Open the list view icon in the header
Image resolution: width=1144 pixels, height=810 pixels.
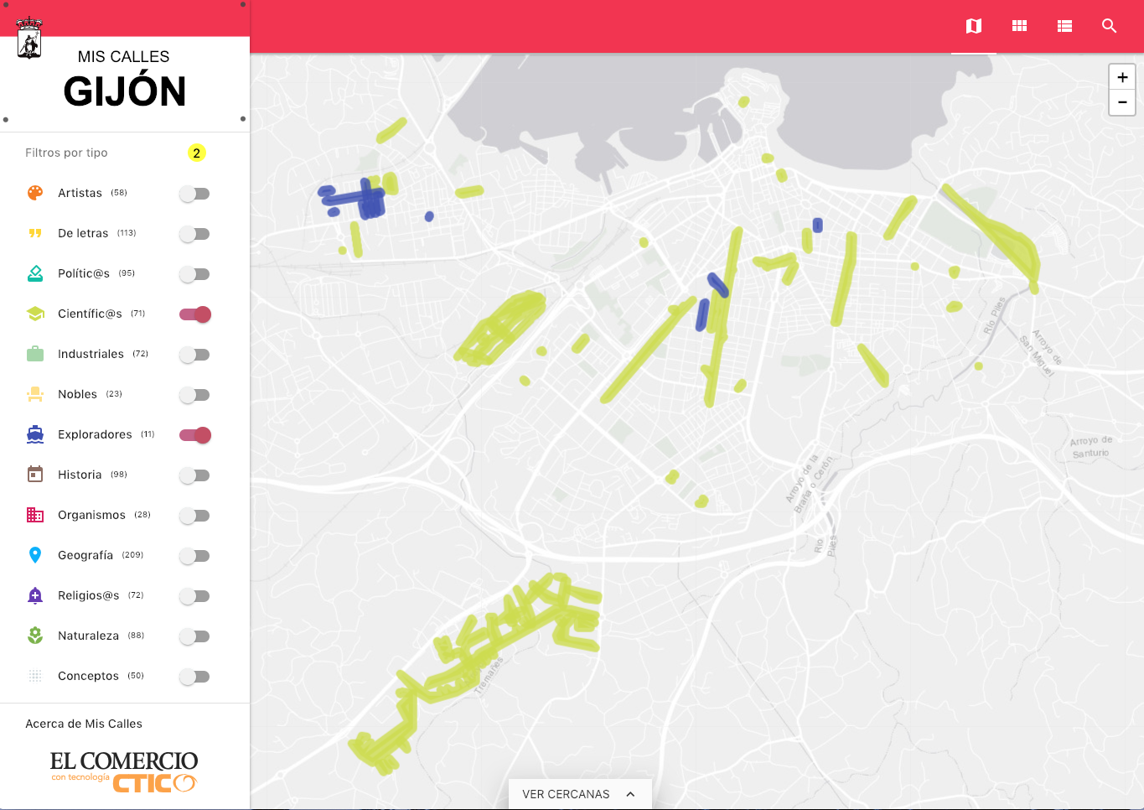1064,26
